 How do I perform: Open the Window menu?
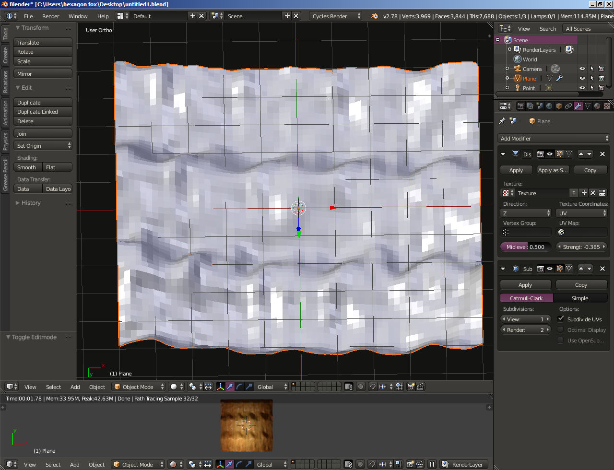pos(78,16)
